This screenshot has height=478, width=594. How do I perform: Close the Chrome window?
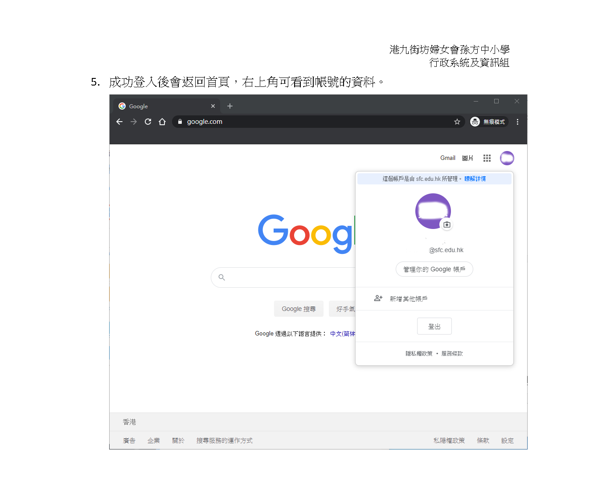(517, 102)
